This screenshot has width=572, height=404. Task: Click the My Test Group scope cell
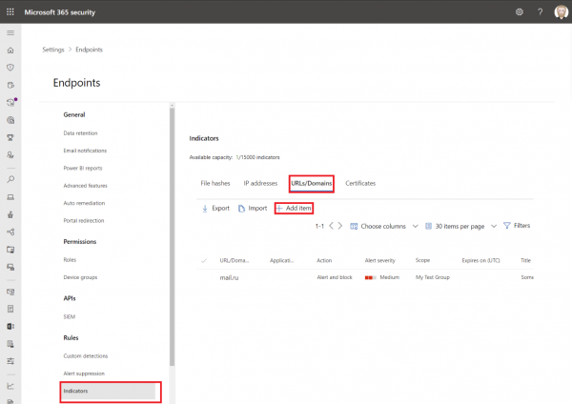click(x=432, y=277)
